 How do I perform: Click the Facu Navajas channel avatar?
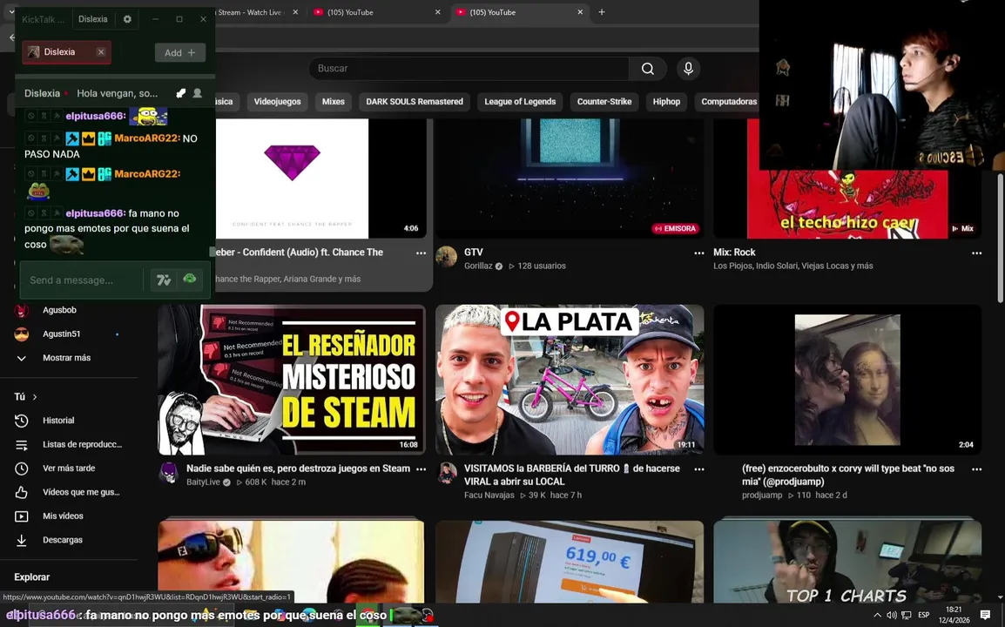(447, 473)
